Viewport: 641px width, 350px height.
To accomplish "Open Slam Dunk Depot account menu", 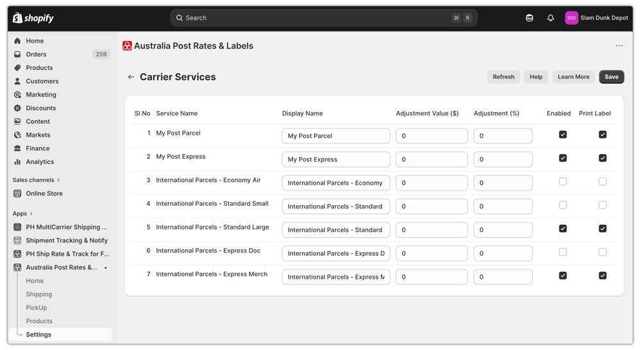I will click(596, 18).
